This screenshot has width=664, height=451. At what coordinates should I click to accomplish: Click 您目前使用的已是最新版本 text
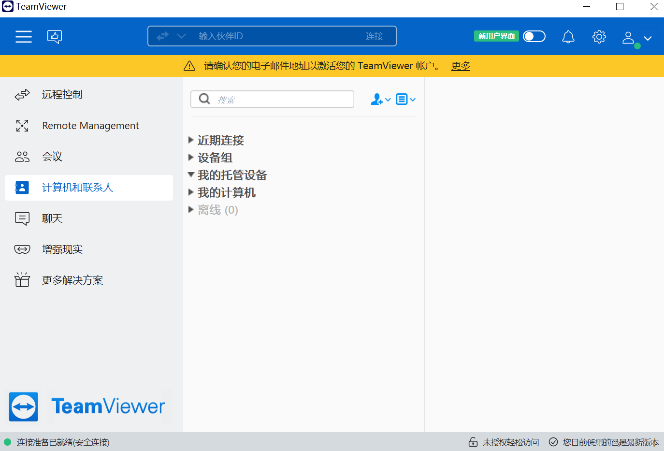tap(611, 442)
